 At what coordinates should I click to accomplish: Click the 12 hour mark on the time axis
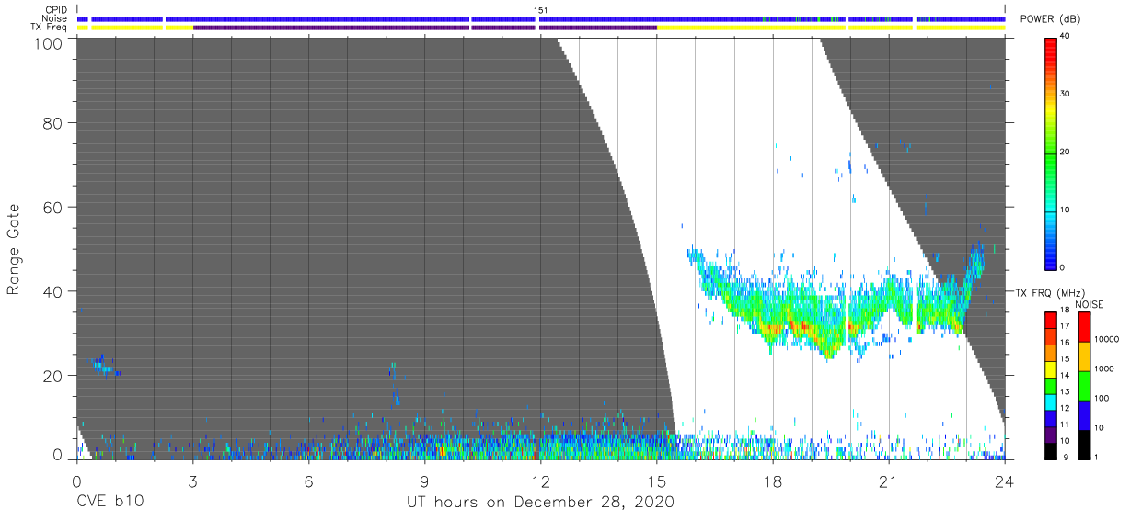[540, 481]
